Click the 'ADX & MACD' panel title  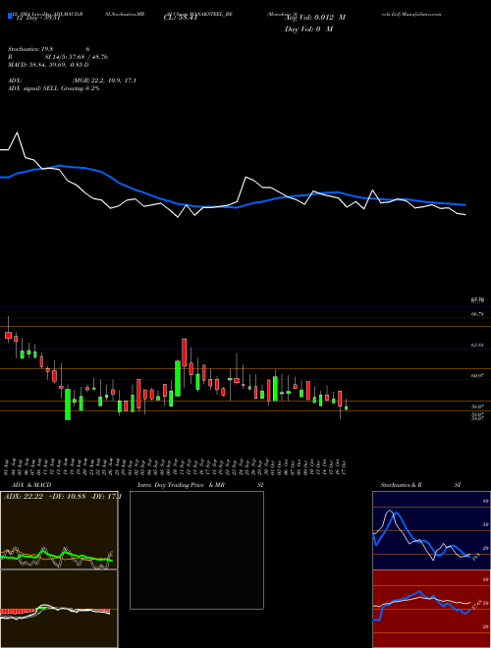(31, 485)
